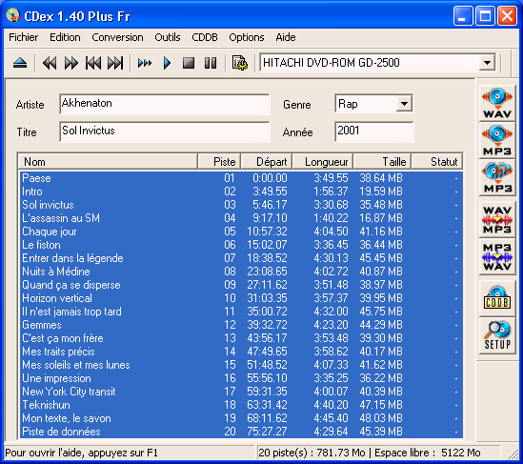Select the track 'Le fiston'
This screenshot has height=464, width=523.
(x=241, y=245)
